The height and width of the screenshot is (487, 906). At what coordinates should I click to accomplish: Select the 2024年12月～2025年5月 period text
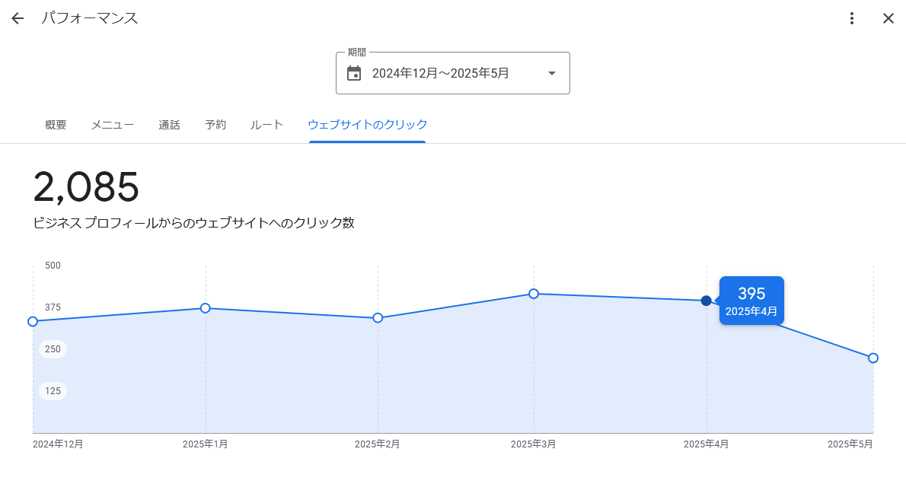click(440, 73)
